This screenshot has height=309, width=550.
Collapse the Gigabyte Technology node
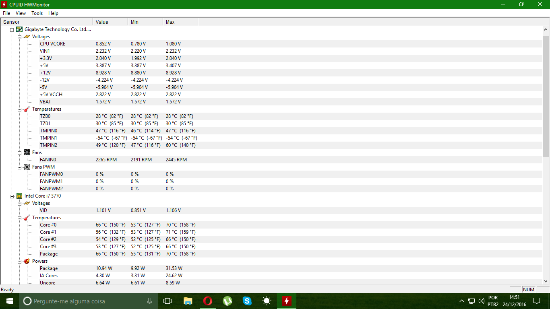12,29
